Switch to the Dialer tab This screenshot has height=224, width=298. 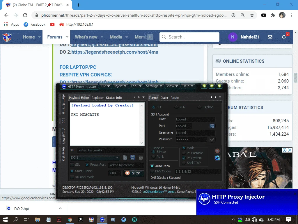pos(164,98)
